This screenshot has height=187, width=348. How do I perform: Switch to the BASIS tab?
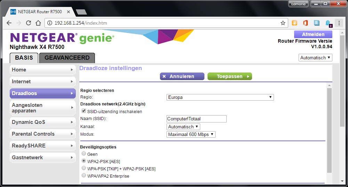tap(24, 58)
